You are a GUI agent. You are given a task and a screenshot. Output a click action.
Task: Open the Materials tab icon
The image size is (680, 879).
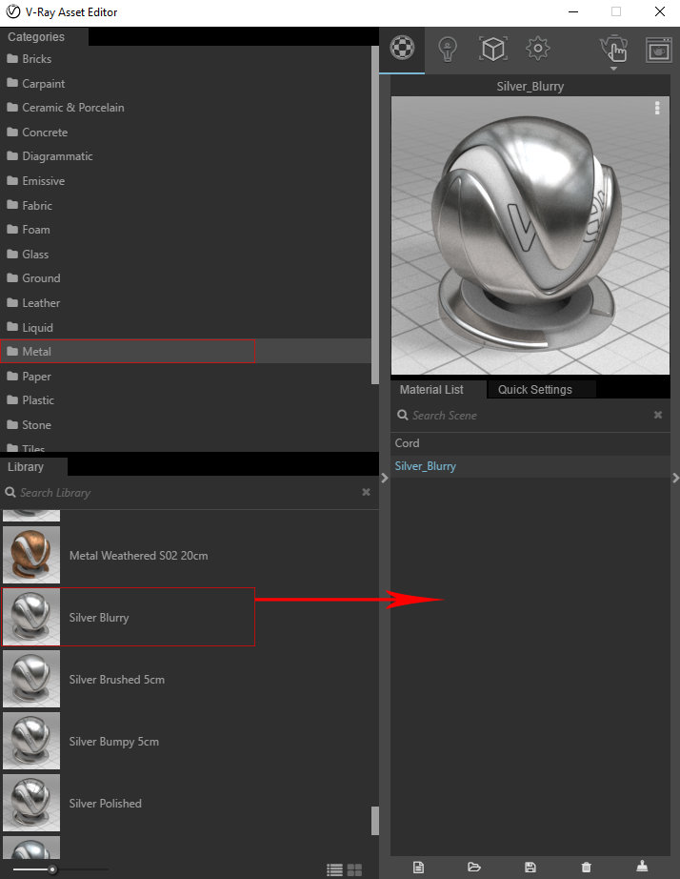click(402, 49)
